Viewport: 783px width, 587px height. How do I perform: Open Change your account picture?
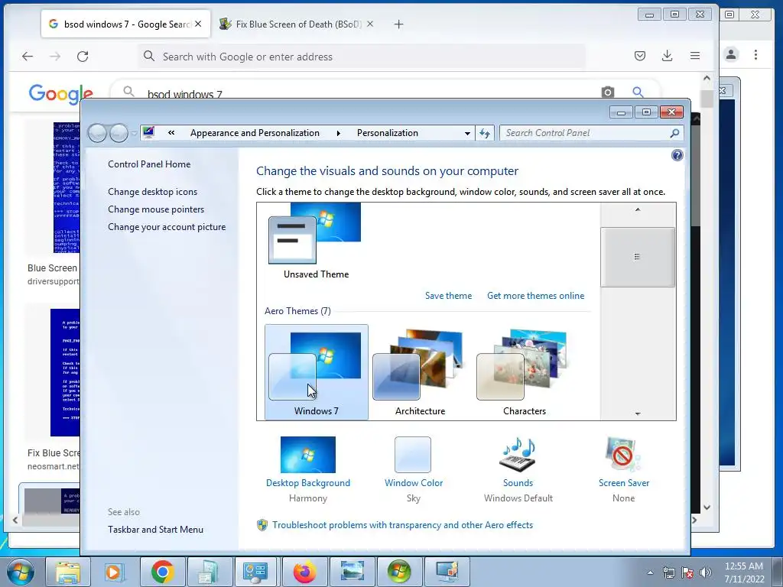pyautogui.click(x=167, y=226)
